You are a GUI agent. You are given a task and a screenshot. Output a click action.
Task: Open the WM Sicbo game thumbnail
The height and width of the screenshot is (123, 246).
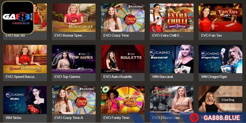[x=25, y=100]
